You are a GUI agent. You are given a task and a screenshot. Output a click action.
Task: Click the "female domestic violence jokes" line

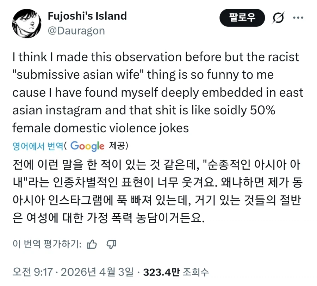tap(100, 128)
